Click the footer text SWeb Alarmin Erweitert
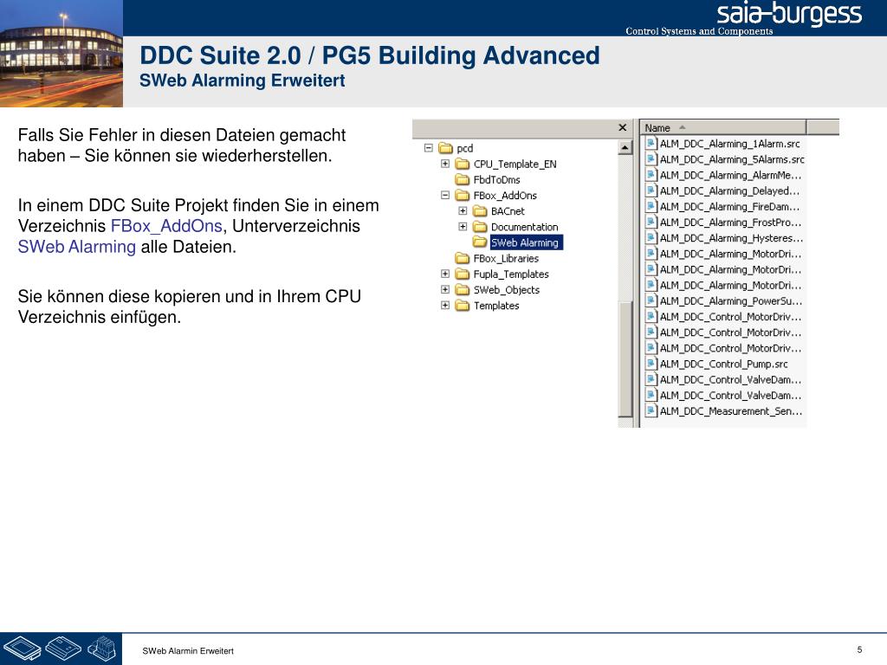This screenshot has height=665, width=887. point(188,651)
